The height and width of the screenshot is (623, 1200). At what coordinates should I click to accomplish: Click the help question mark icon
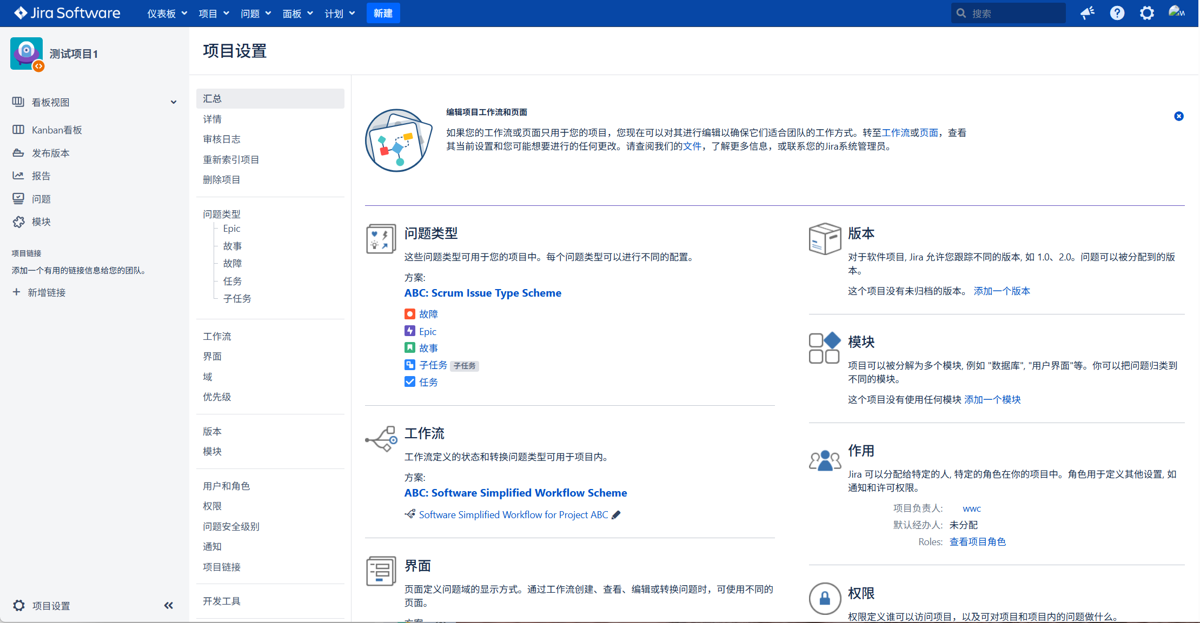pos(1117,13)
